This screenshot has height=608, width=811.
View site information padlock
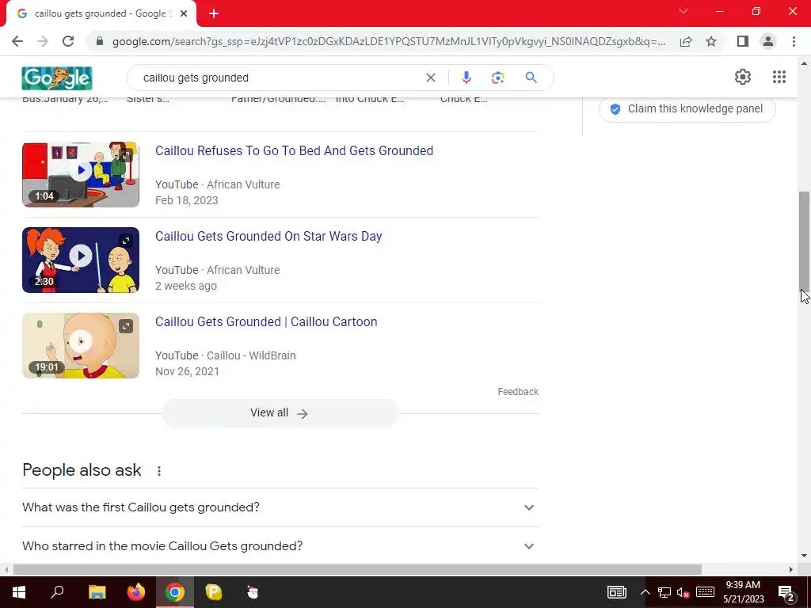[x=100, y=41]
